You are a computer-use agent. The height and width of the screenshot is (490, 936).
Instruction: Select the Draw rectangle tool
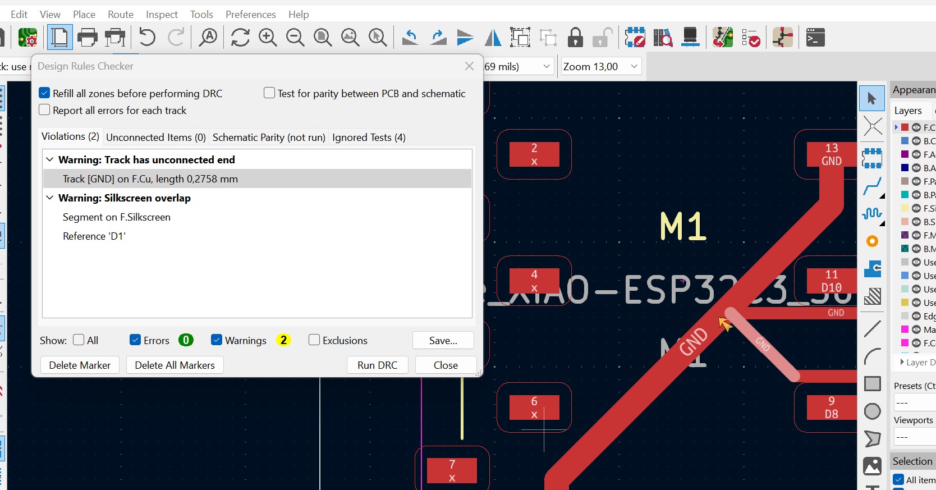[x=872, y=384]
